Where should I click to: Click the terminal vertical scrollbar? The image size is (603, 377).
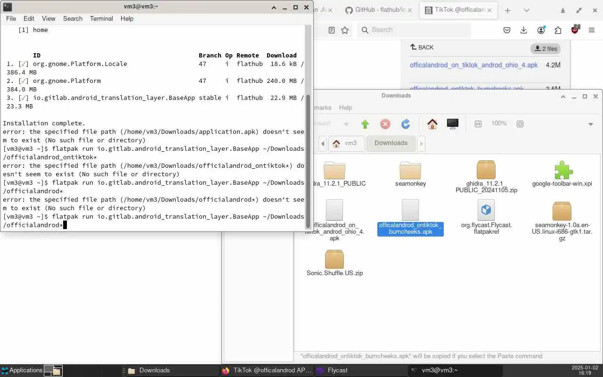coord(309,161)
